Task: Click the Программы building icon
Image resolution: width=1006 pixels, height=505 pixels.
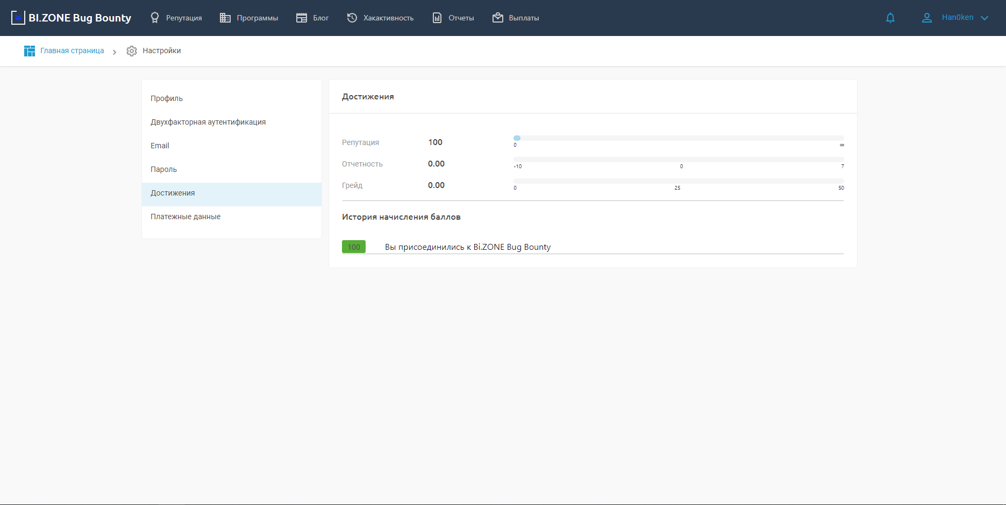Action: pos(225,18)
